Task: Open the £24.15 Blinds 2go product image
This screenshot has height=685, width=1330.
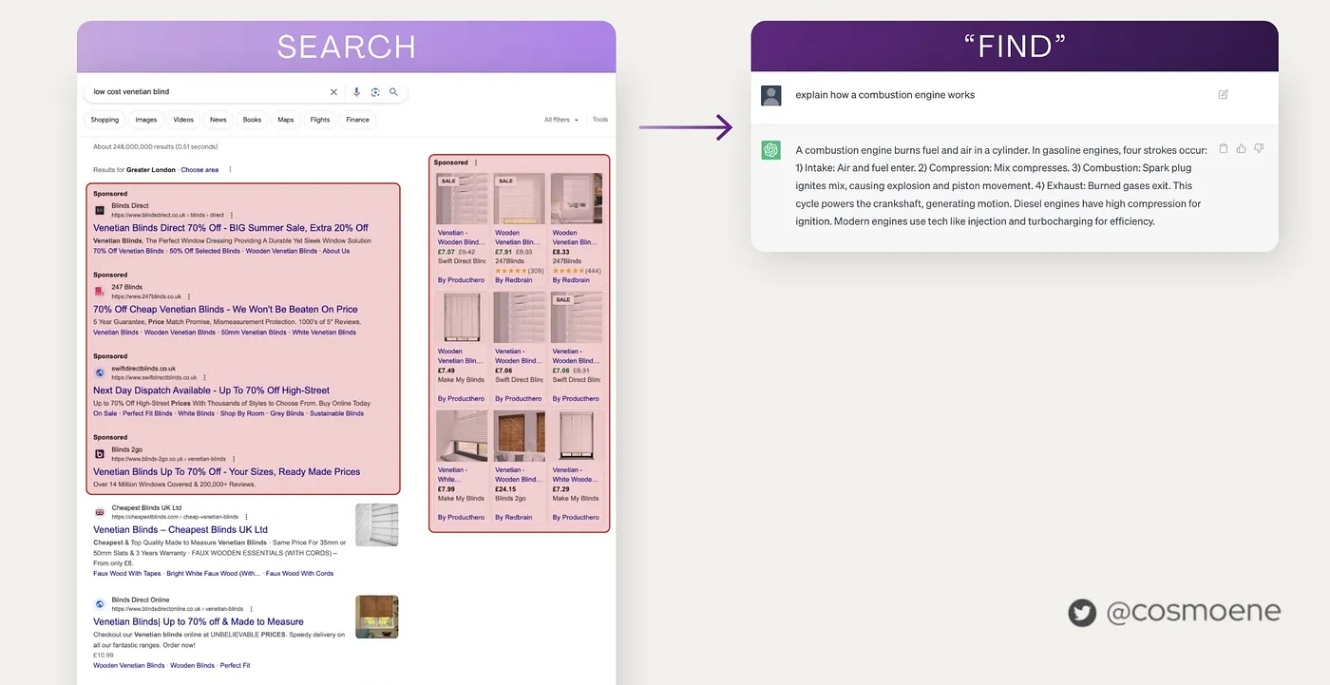Action: [520, 436]
